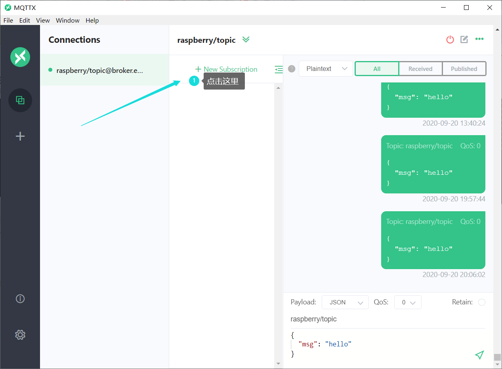Show only Published messages
The width and height of the screenshot is (502, 369).
click(x=464, y=69)
